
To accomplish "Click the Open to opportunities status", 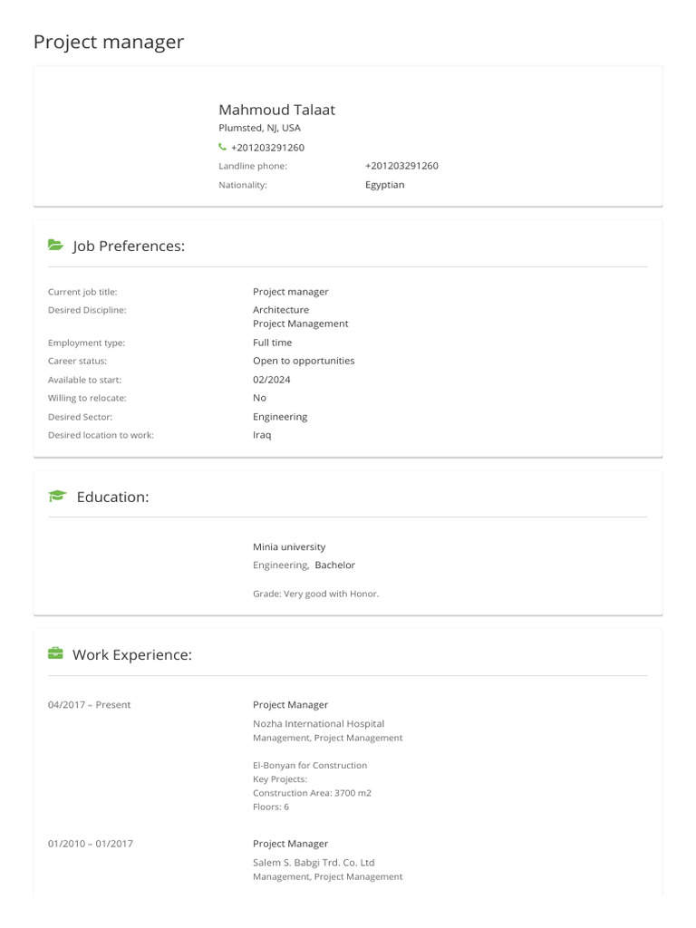I will (304, 361).
